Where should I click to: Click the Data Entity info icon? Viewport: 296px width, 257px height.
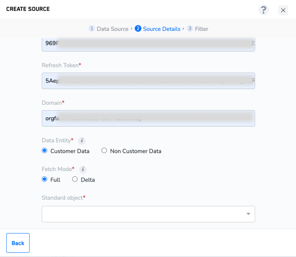[82, 141]
